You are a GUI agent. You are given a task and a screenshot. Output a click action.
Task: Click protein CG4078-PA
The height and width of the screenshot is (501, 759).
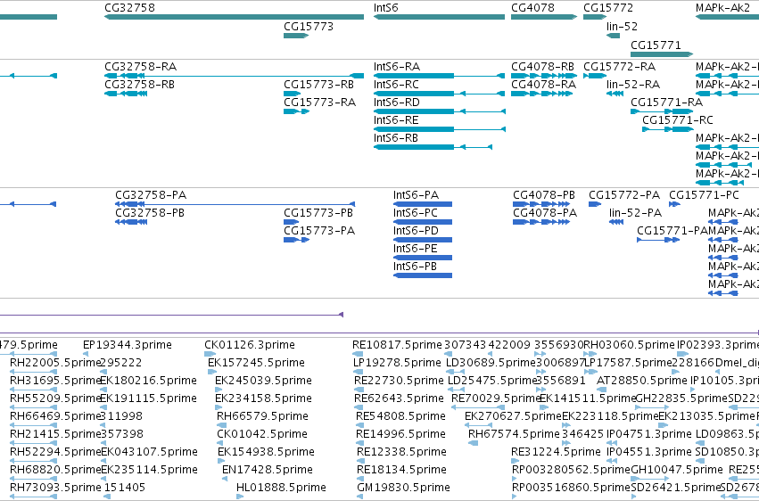pos(541,222)
